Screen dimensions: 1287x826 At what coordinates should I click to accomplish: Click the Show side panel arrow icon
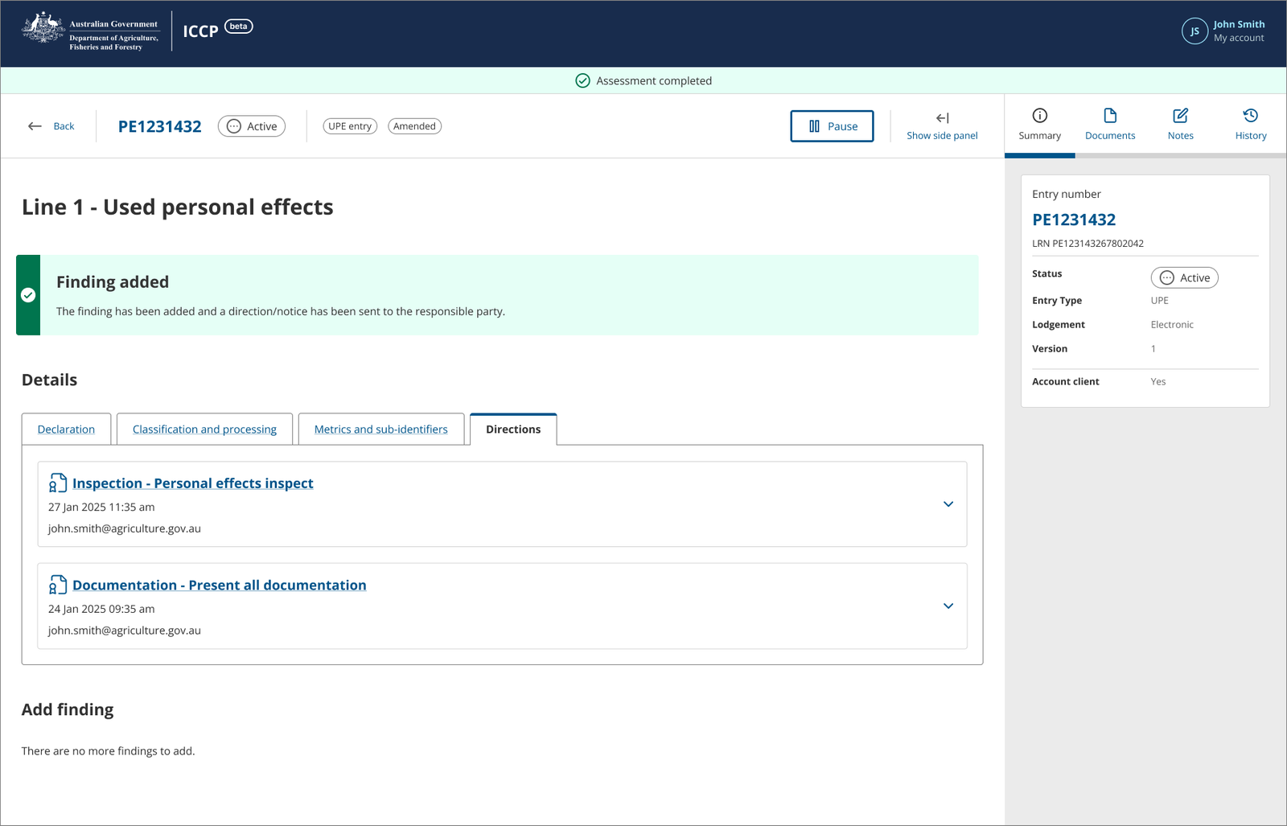943,118
